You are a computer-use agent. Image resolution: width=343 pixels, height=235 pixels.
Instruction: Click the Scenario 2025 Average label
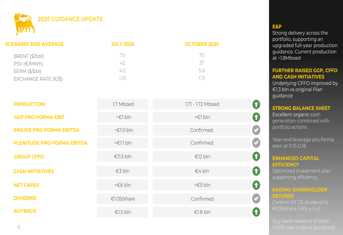coord(34,44)
